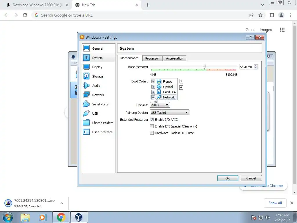Move boot device up with arrow

[x=181, y=81]
